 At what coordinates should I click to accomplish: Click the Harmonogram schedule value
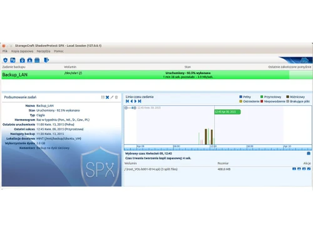(x=63, y=120)
